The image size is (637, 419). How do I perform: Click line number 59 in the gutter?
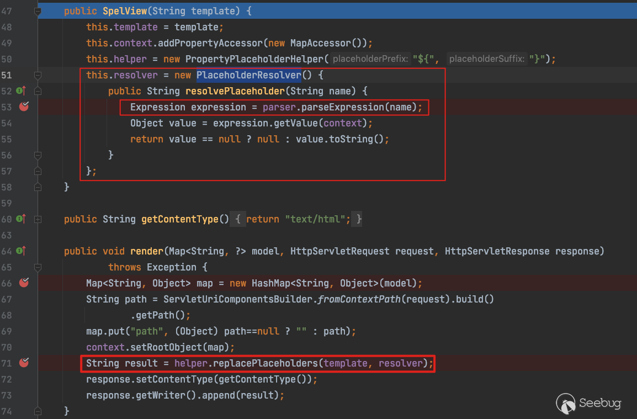point(7,203)
